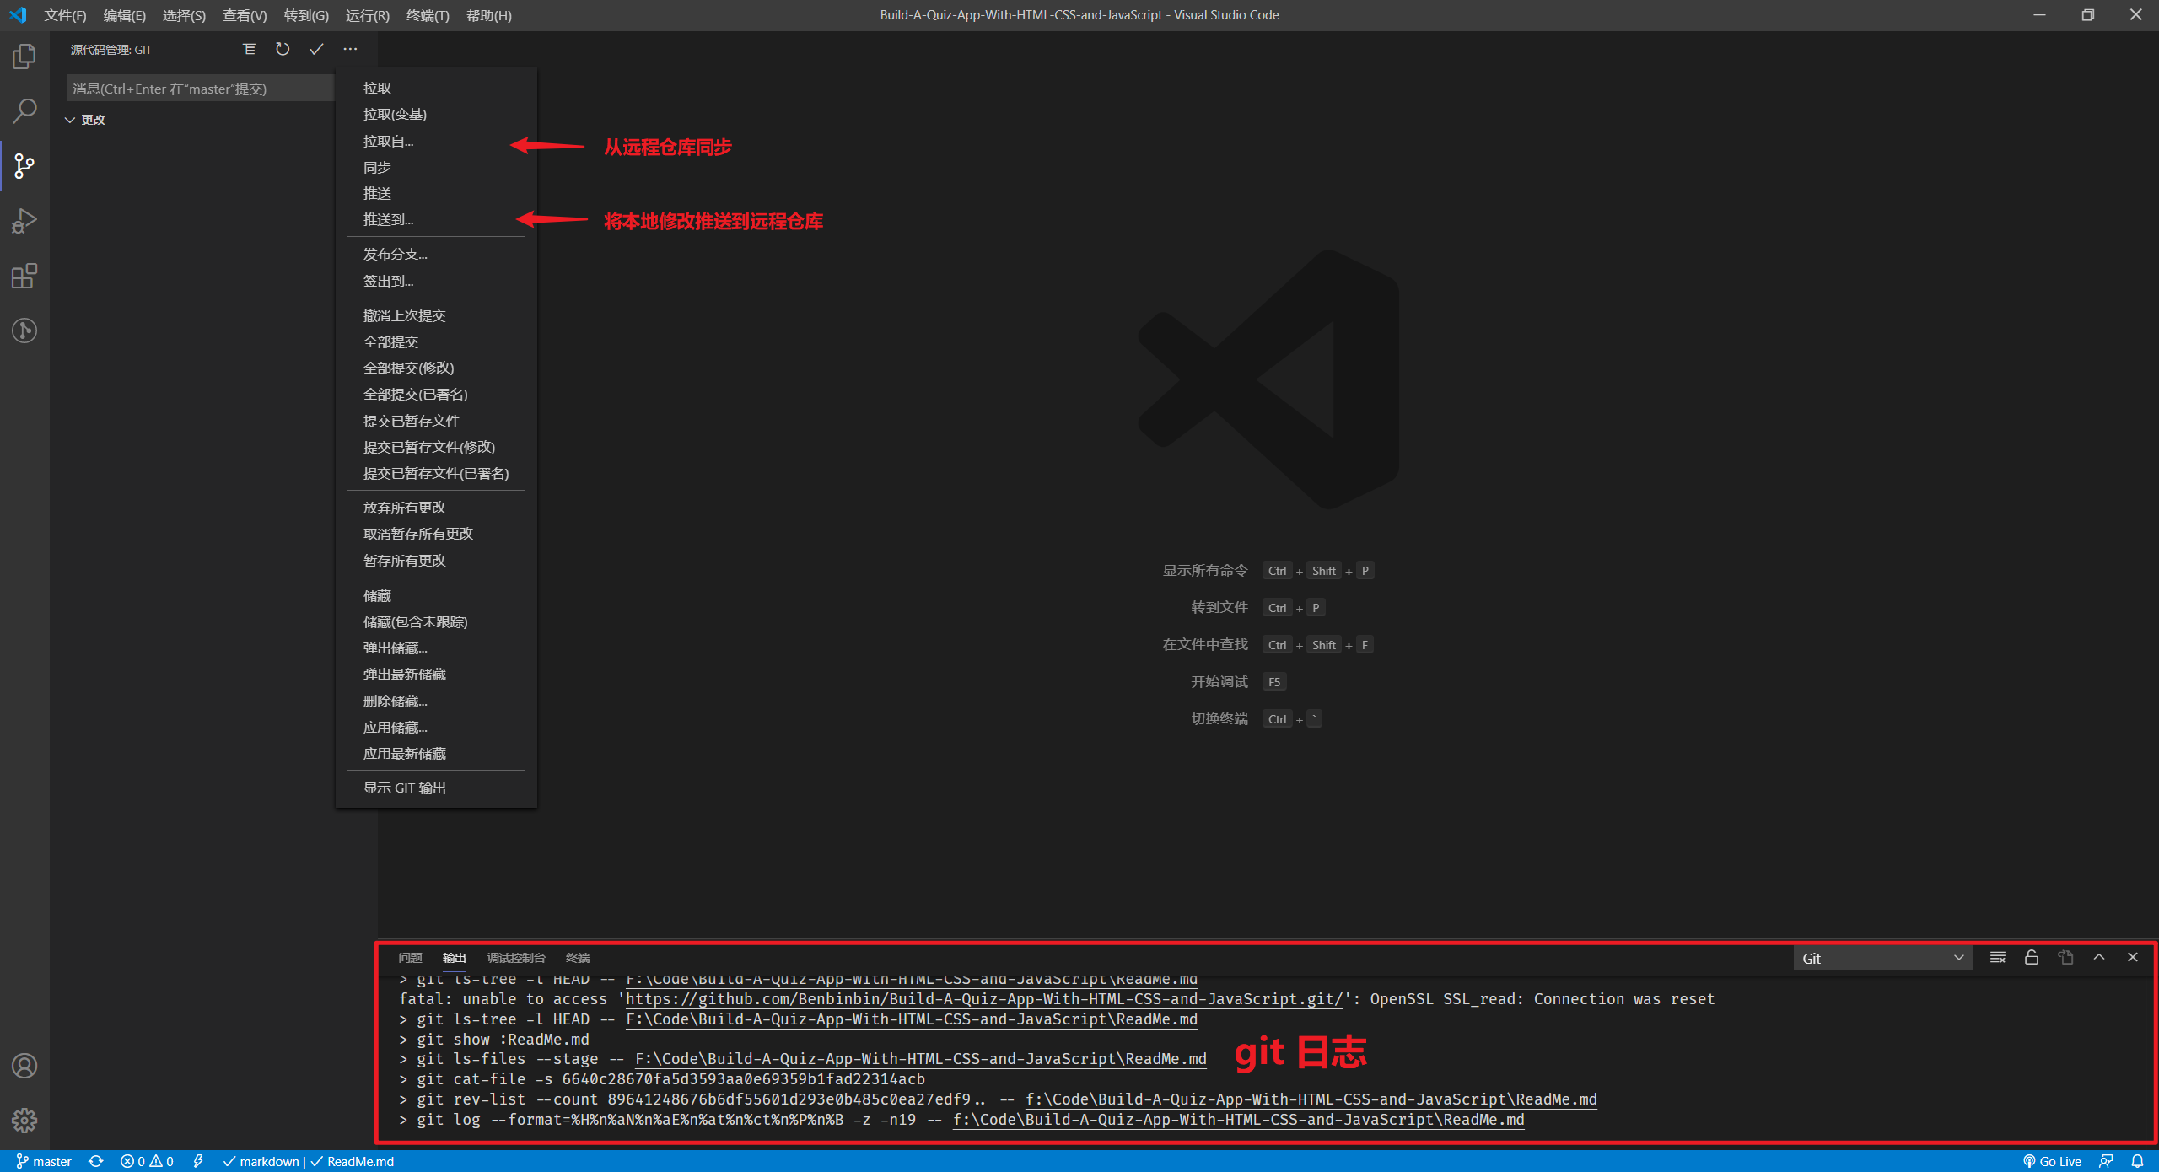Open the 转到(G) menu
Viewport: 2159px width, 1172px height.
306,15
